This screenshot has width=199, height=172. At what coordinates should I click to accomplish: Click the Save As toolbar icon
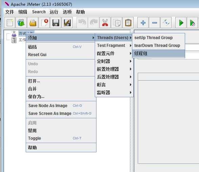[x=67, y=23]
